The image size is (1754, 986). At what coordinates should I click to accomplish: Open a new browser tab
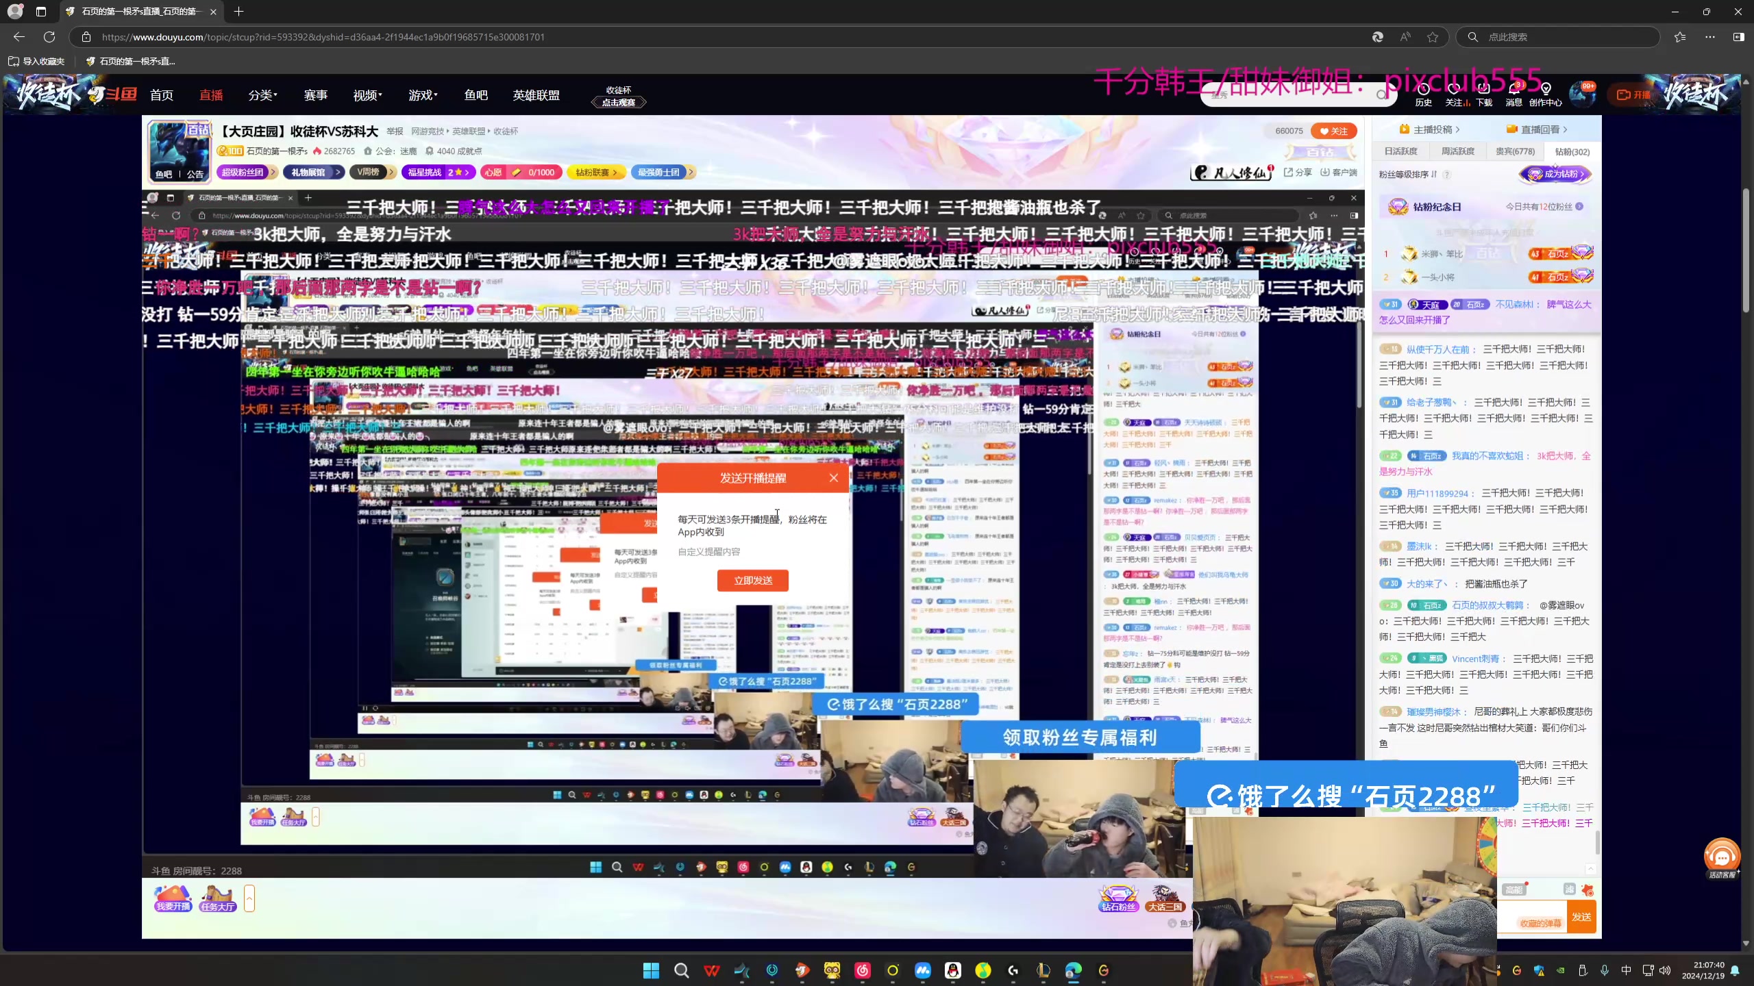tap(238, 12)
